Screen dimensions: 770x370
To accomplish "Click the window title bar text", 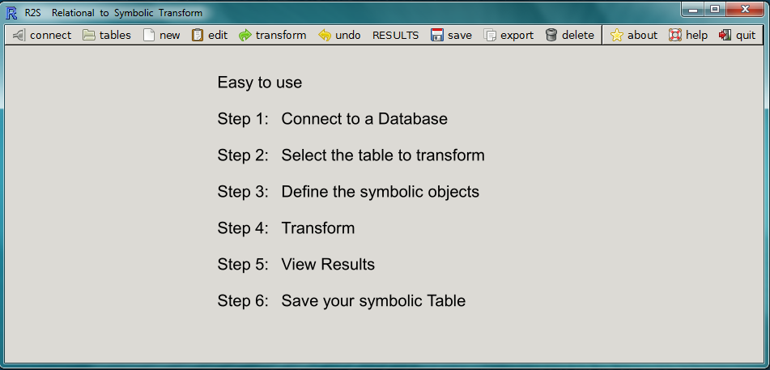I will pyautogui.click(x=127, y=13).
